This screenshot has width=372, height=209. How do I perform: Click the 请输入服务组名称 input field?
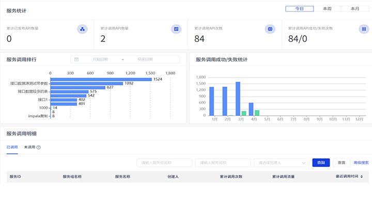(x=164, y=162)
